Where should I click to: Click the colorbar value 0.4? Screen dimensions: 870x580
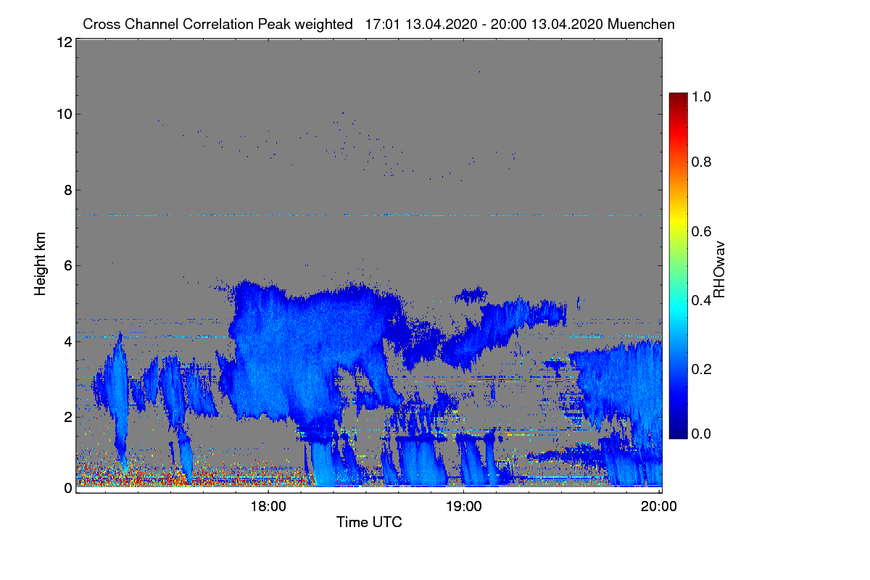tap(701, 300)
